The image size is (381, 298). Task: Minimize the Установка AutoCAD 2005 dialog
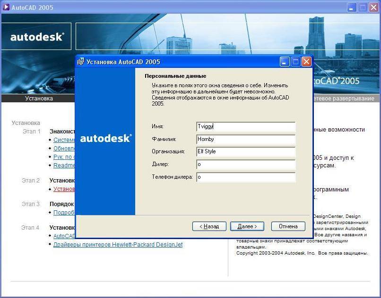point(285,62)
